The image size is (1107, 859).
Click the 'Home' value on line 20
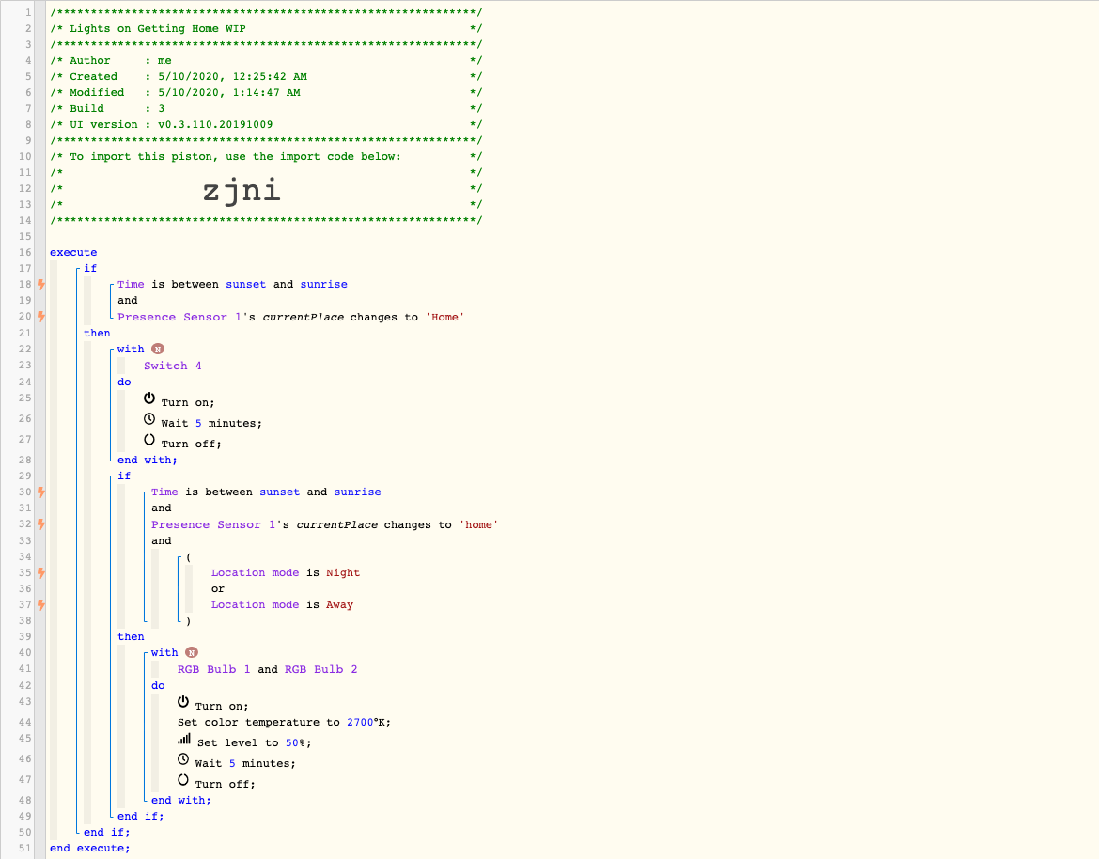click(444, 317)
